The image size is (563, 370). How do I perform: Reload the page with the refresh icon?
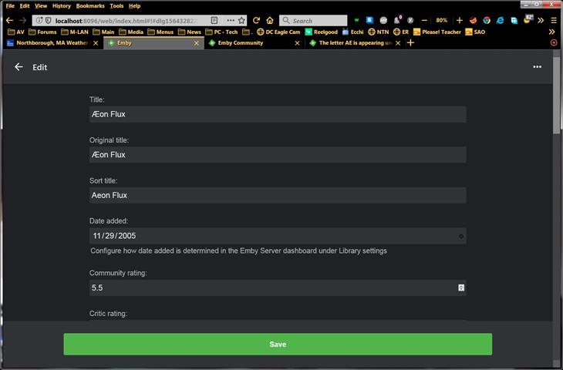coord(256,21)
